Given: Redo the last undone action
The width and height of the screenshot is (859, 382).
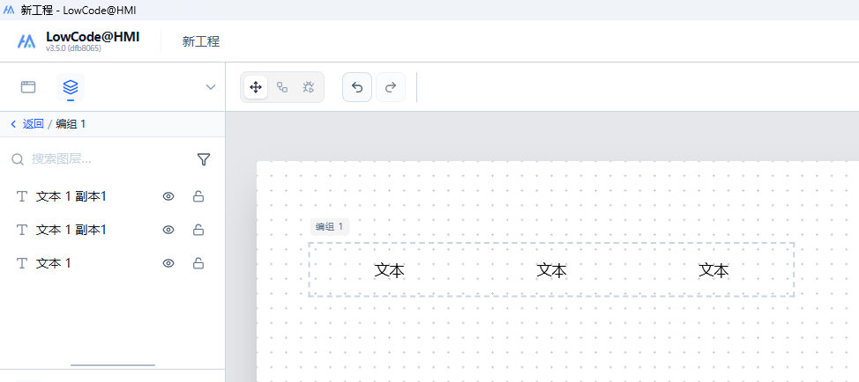Looking at the screenshot, I should (x=391, y=87).
